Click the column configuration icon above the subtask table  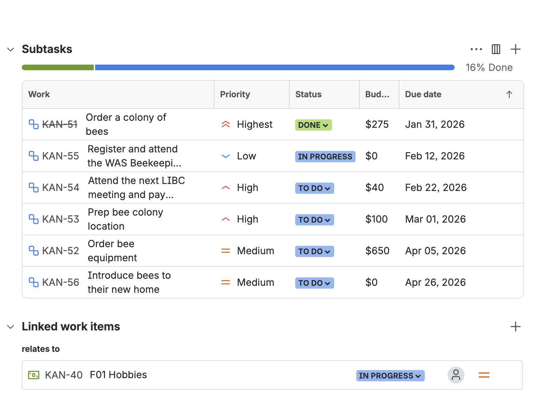(496, 49)
